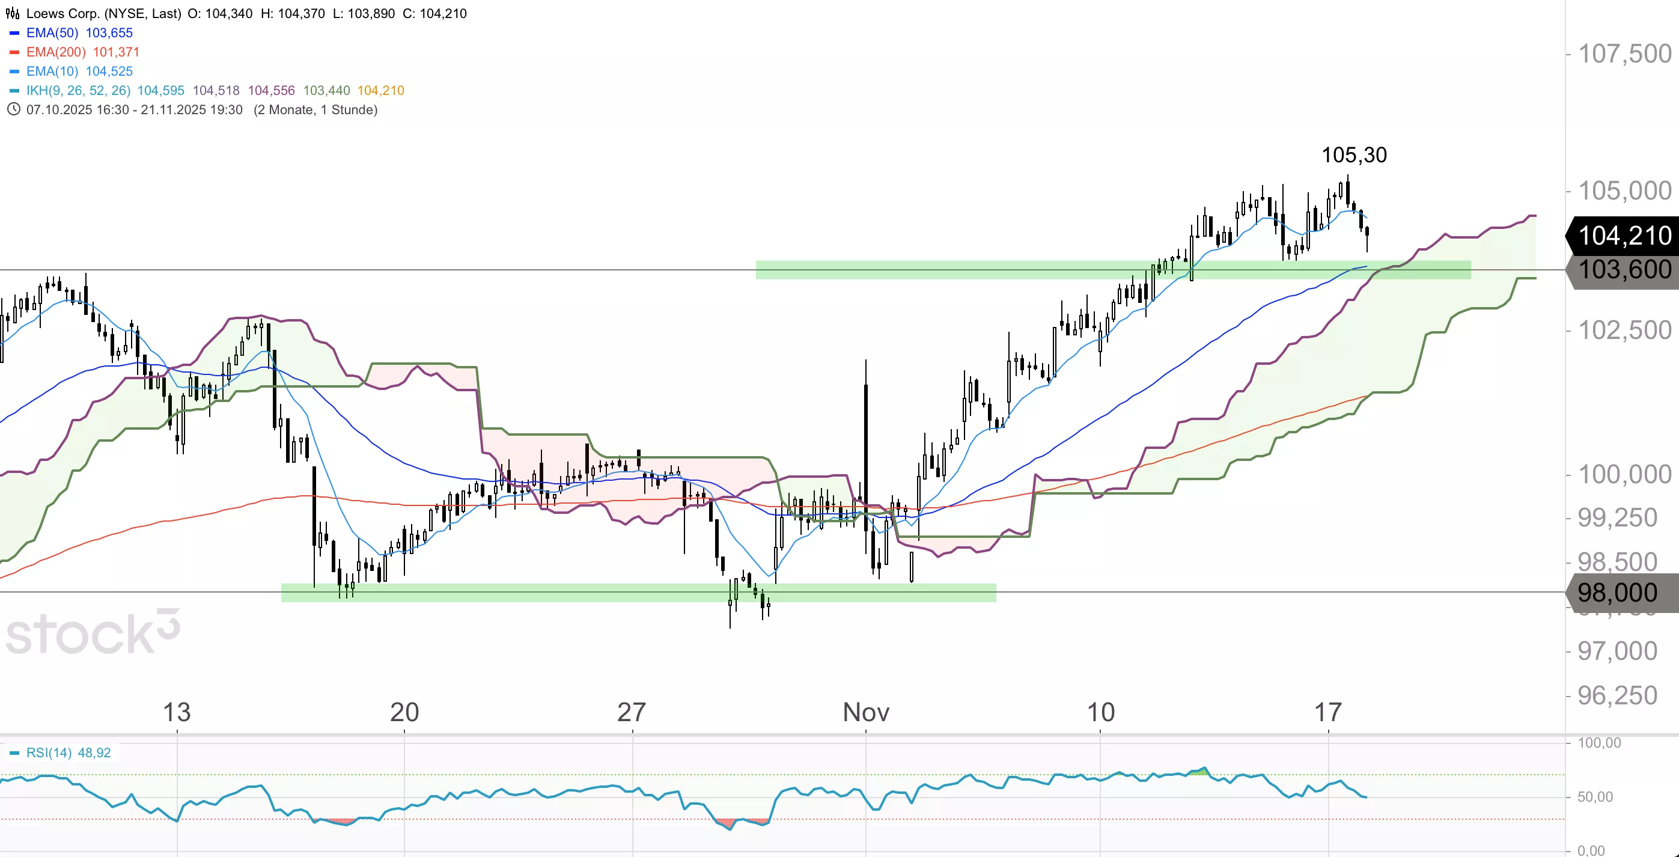Click the RSI(14) indicator label
Viewport: 1679px width, 857px height.
click(49, 752)
